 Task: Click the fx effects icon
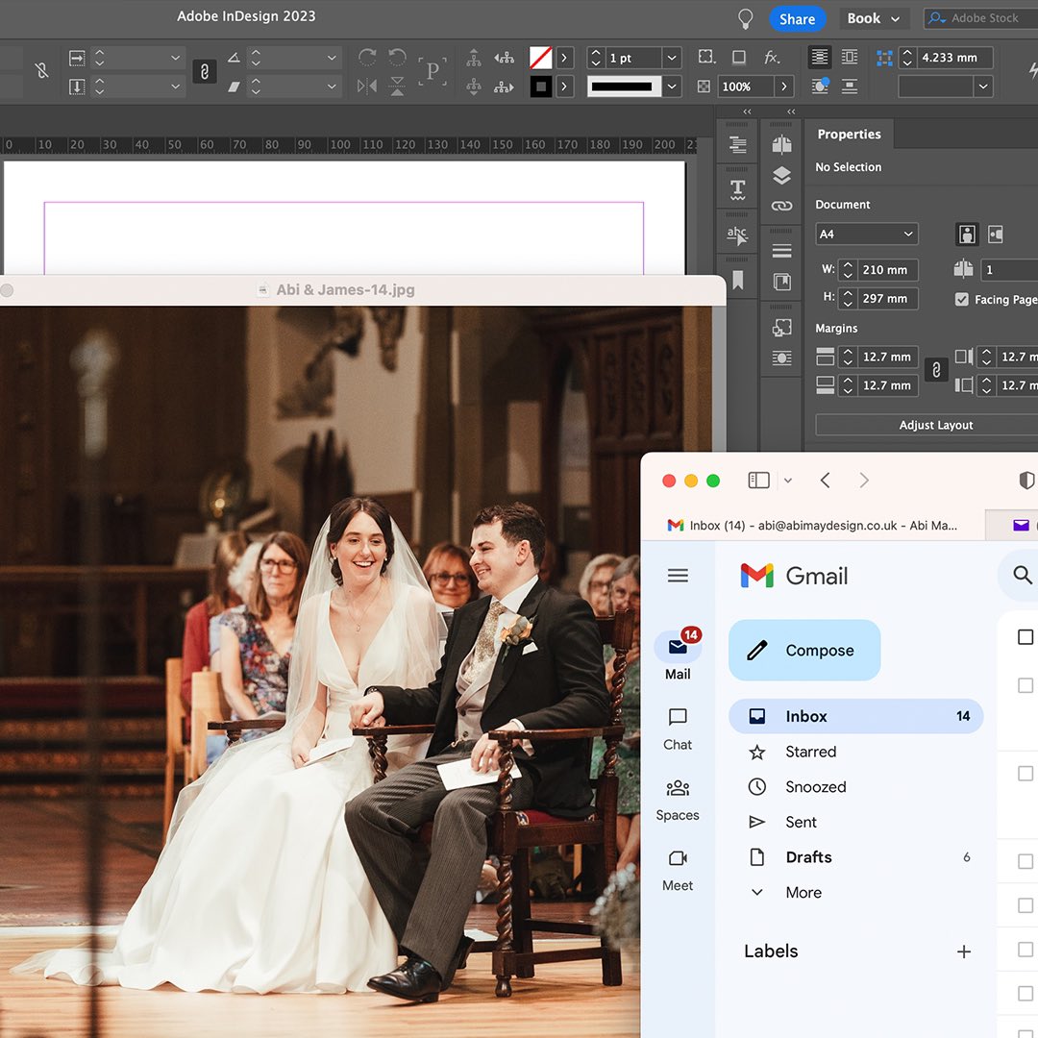coord(772,58)
